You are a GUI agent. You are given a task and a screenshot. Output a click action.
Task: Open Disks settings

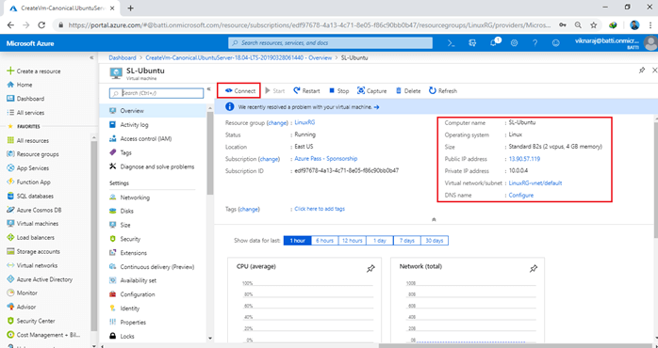[x=122, y=211]
